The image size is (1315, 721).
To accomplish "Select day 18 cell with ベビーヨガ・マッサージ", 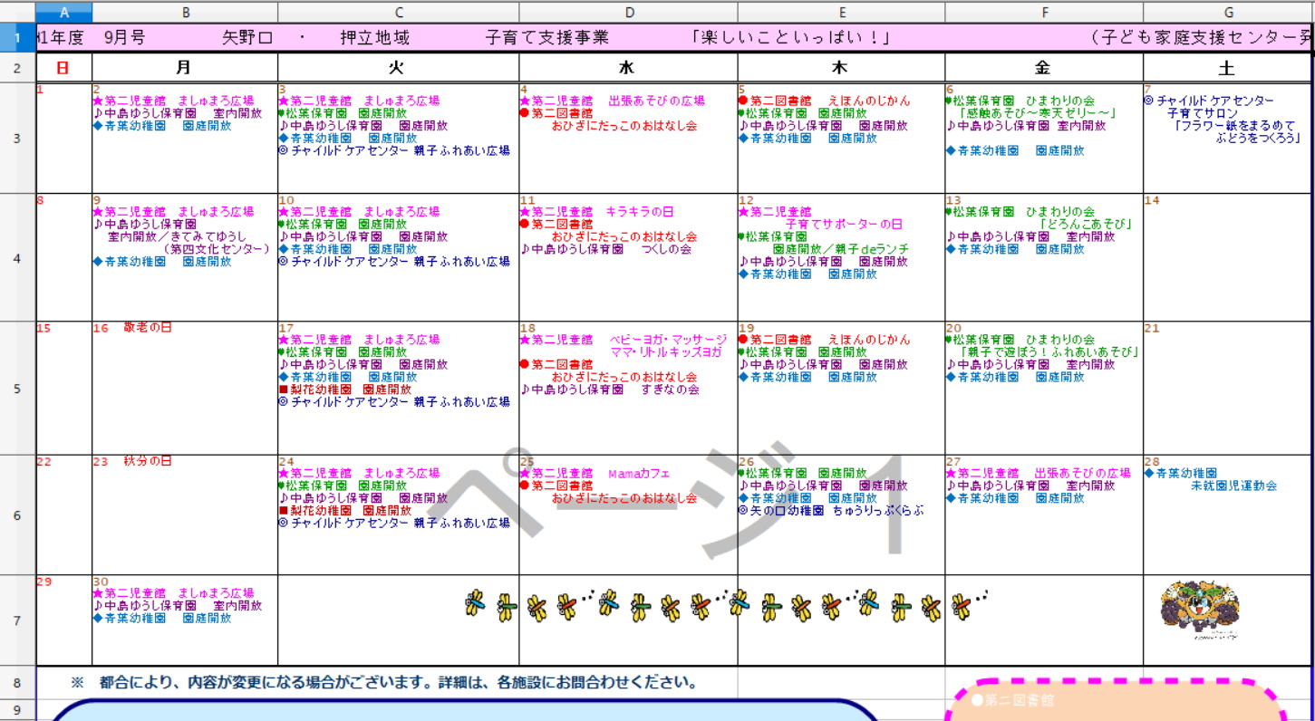I will [628, 388].
